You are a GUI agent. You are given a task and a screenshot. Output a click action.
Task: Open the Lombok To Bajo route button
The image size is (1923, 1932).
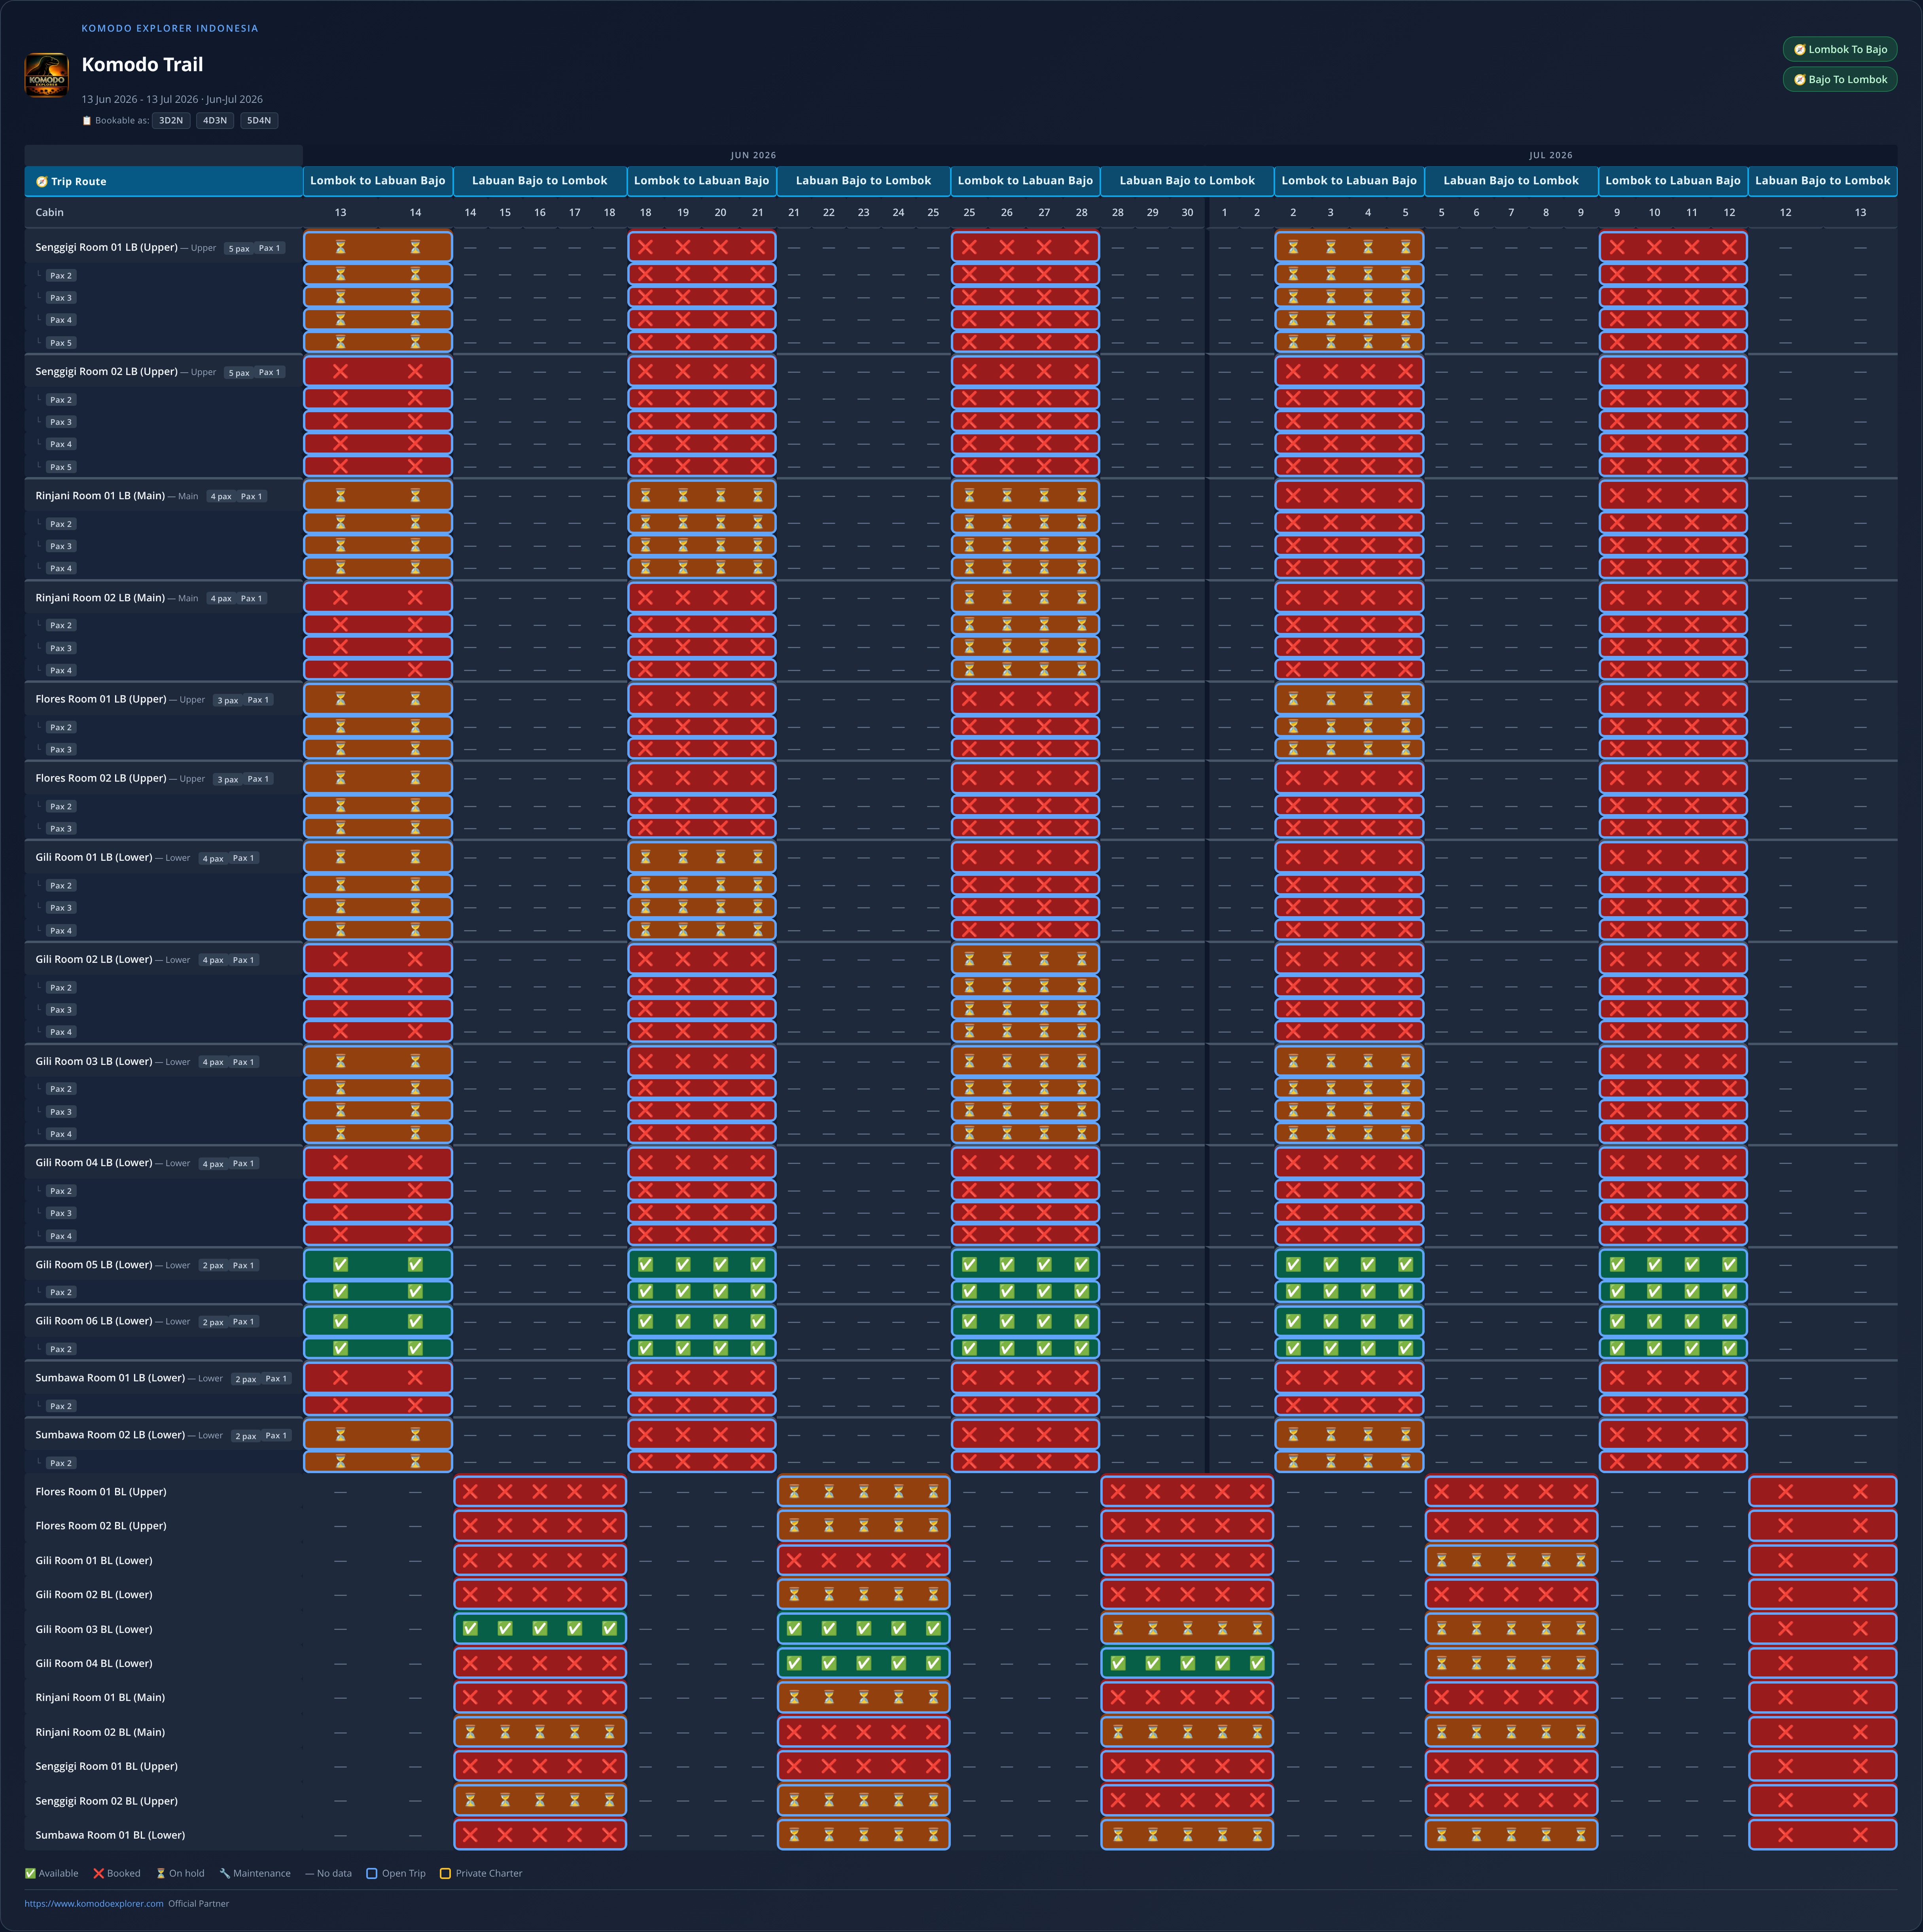[1840, 50]
